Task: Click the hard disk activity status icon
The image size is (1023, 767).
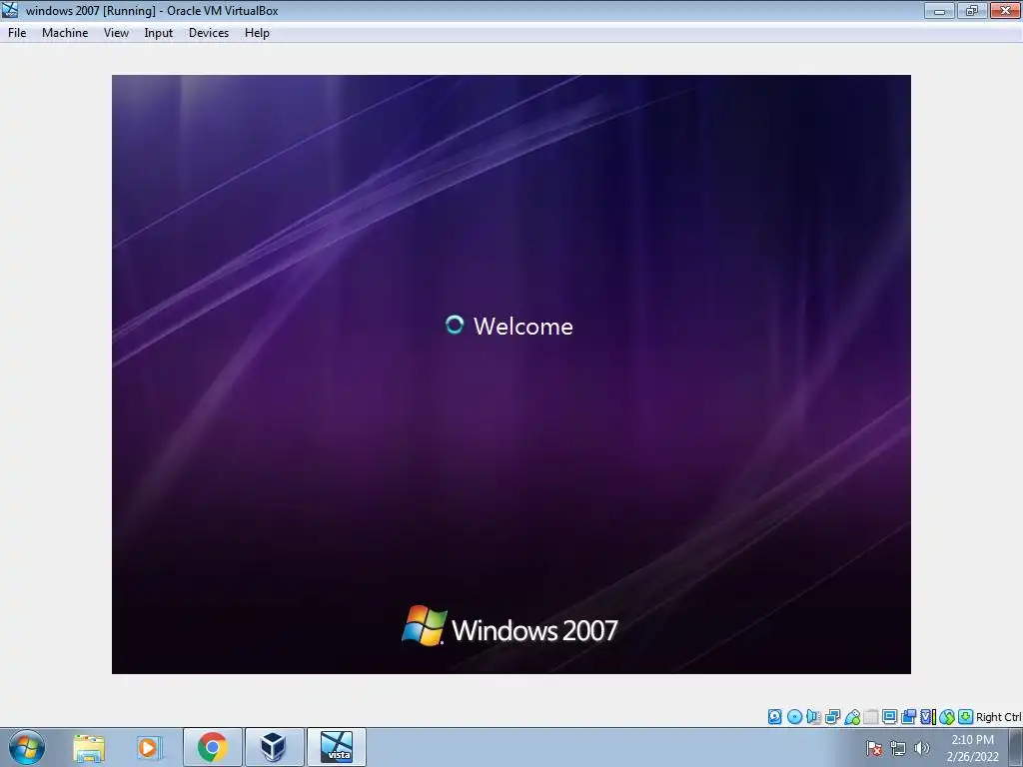Action: [x=774, y=717]
